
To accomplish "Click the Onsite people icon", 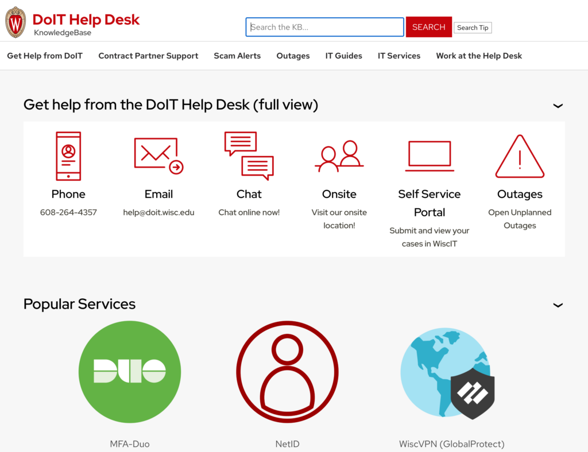I will coord(339,156).
